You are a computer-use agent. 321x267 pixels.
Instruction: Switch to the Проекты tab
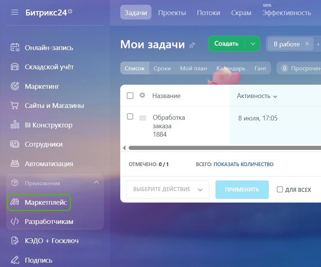pyautogui.click(x=172, y=13)
